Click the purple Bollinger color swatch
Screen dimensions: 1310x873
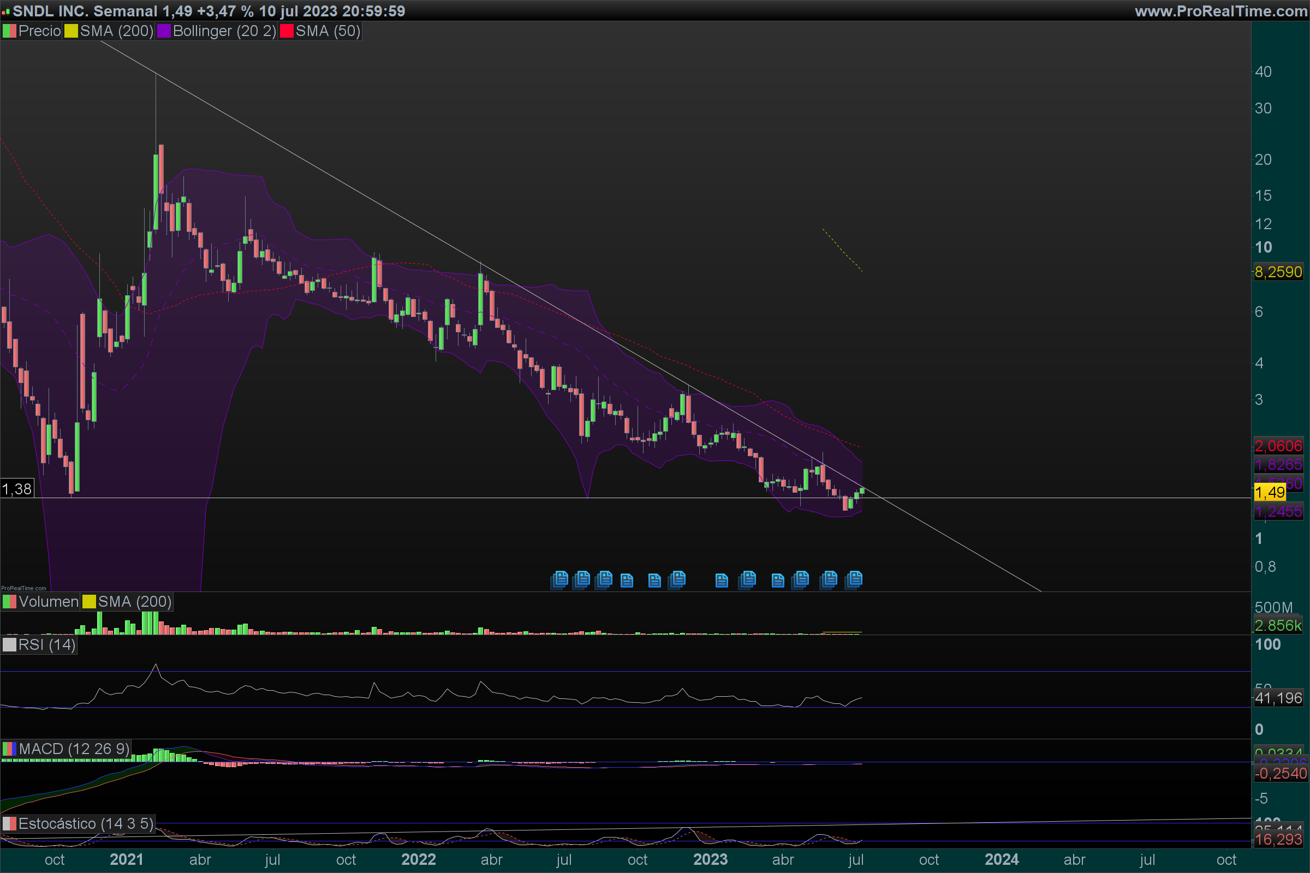coord(164,31)
